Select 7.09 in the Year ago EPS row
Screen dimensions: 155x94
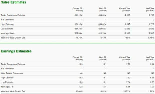pos(152,87)
